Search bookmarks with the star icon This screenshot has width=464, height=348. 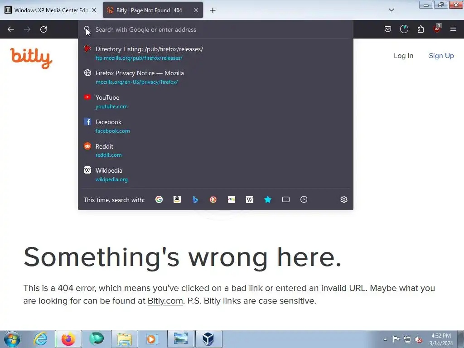[x=267, y=199]
